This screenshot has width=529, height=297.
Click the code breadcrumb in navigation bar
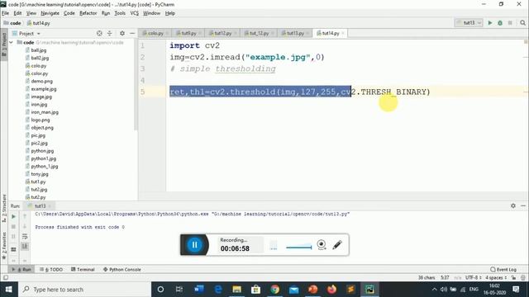click(12, 23)
